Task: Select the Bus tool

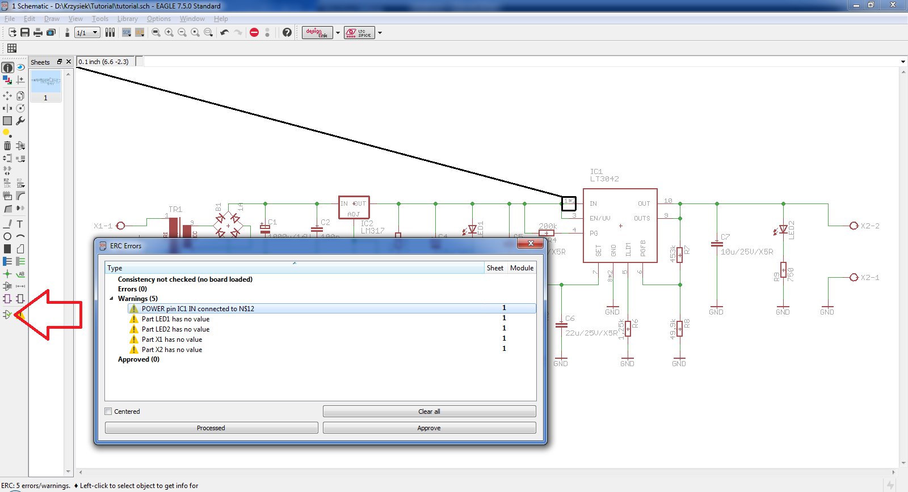Action: click(7, 261)
